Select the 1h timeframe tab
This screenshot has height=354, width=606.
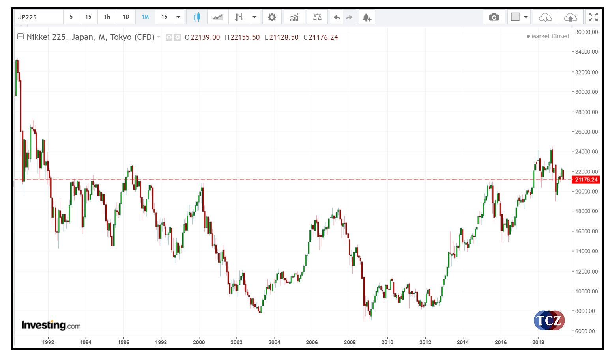coord(107,17)
